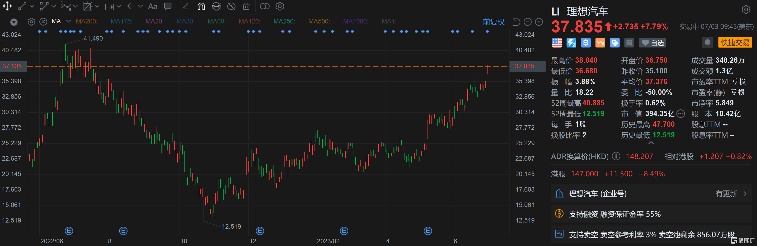
Task: Collapse the indicator legend triangle
Action: (14, 22)
